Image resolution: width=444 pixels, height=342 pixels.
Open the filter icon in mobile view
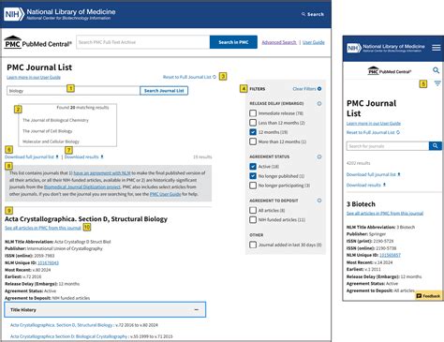point(437,83)
